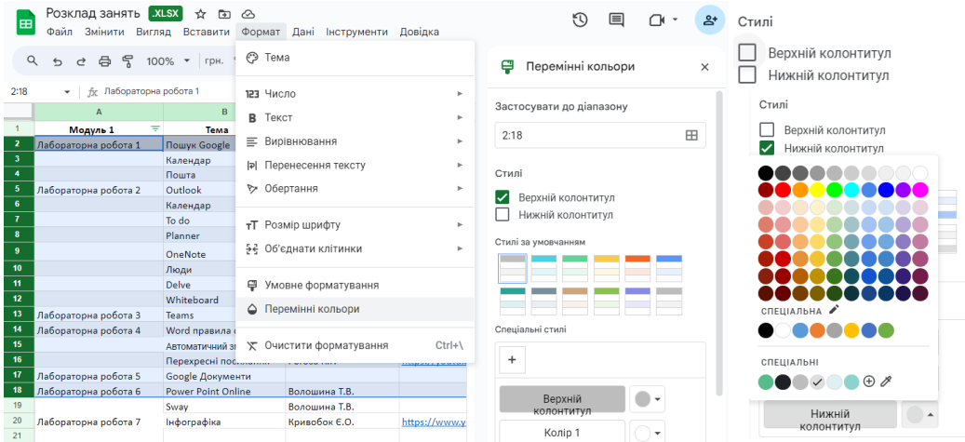Open the Дані menu
The height and width of the screenshot is (442, 965).
coord(302,32)
